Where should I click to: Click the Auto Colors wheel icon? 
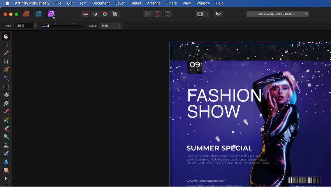coord(105,14)
